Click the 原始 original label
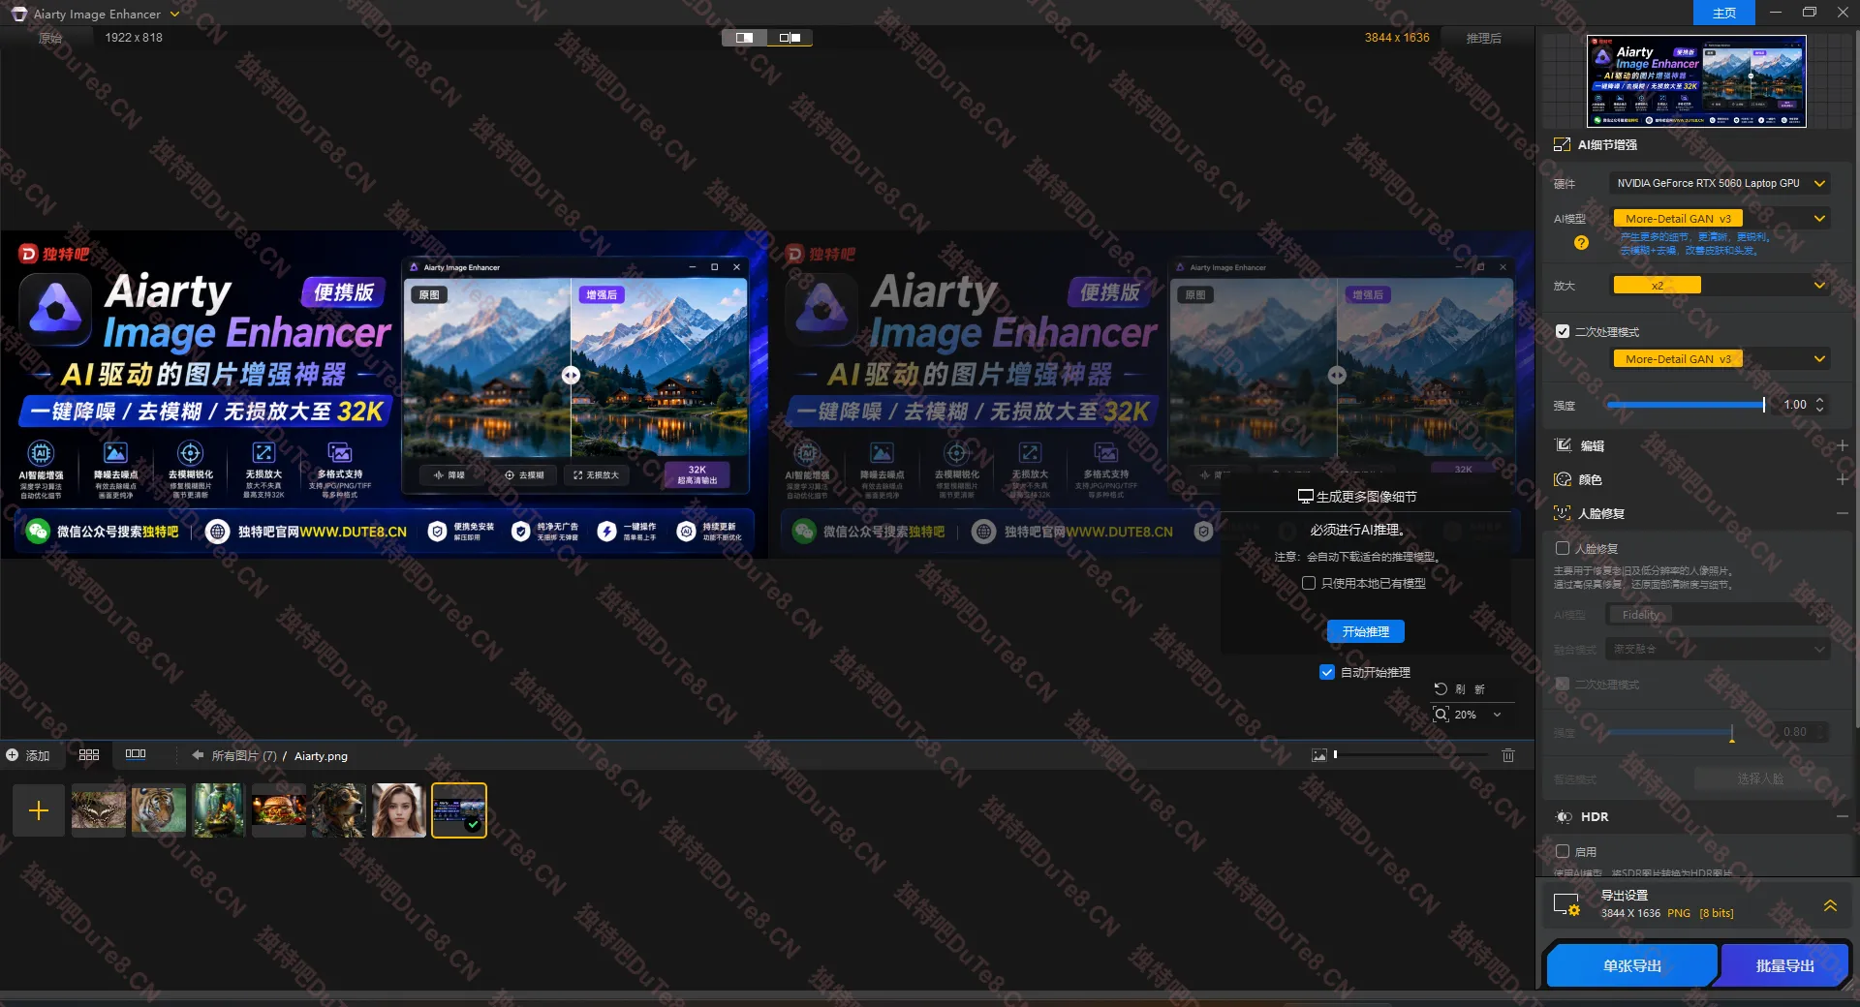This screenshot has width=1860, height=1007. point(50,38)
